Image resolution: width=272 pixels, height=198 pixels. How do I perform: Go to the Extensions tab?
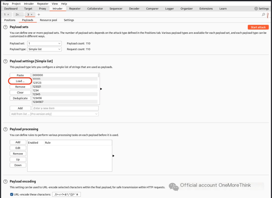206,9
